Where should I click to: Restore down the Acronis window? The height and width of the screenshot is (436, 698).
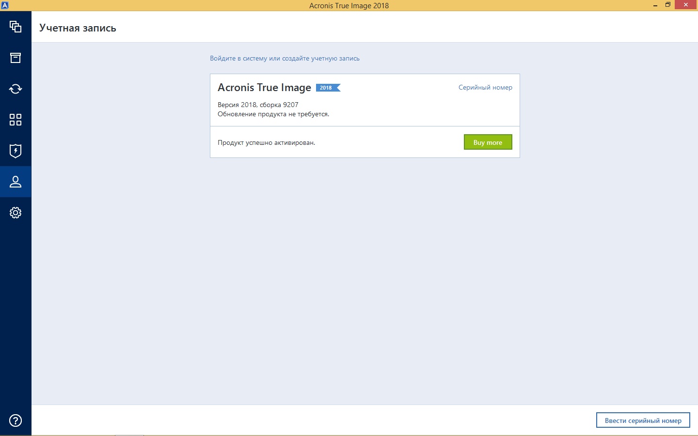point(668,5)
